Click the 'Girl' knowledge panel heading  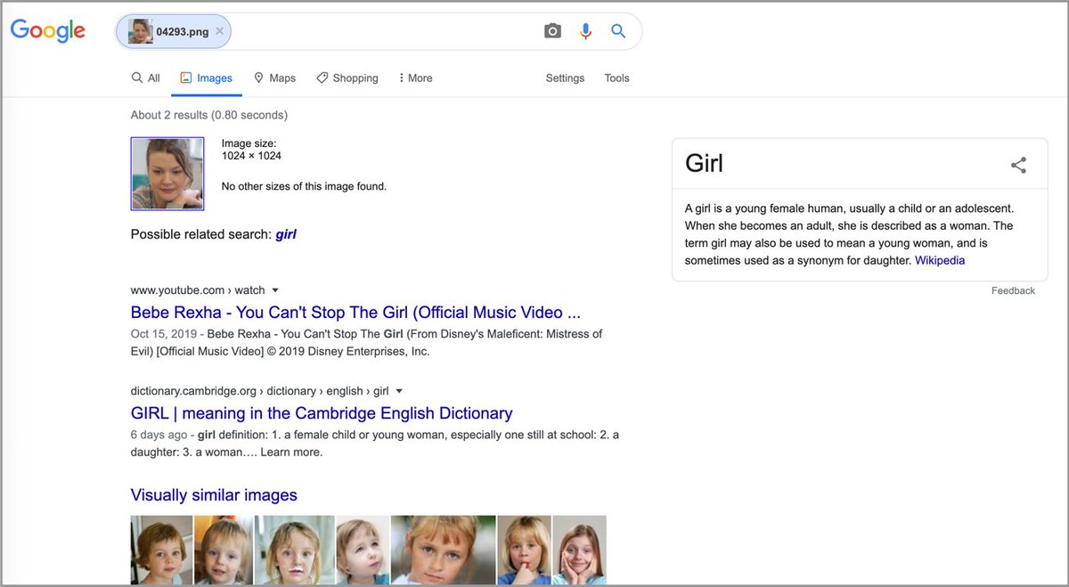(x=704, y=164)
